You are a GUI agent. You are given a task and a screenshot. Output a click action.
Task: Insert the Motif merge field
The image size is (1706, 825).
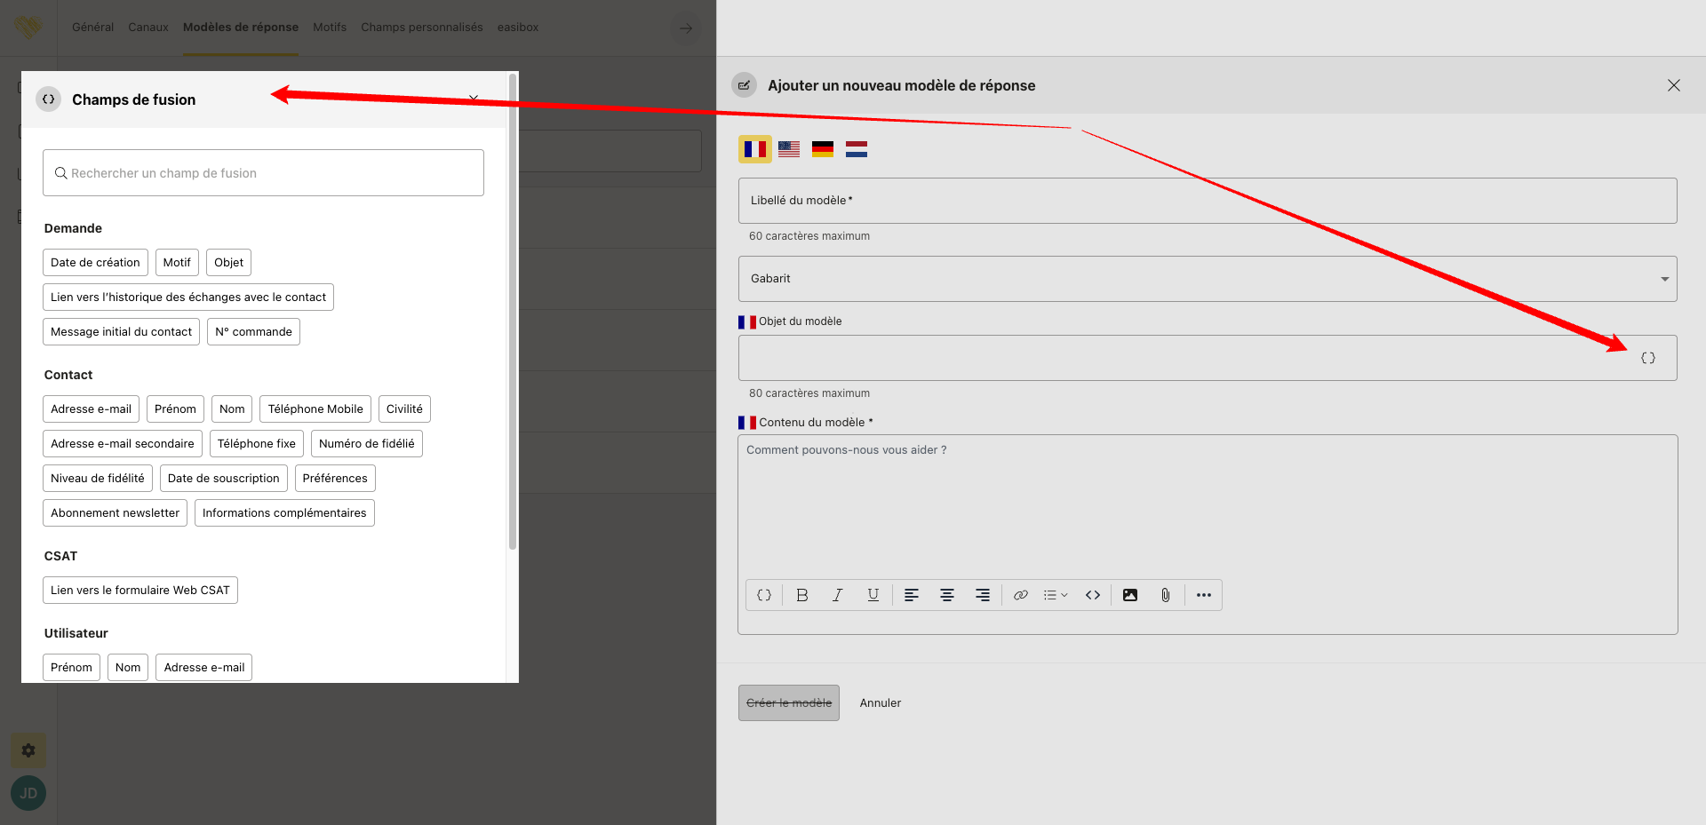177,262
